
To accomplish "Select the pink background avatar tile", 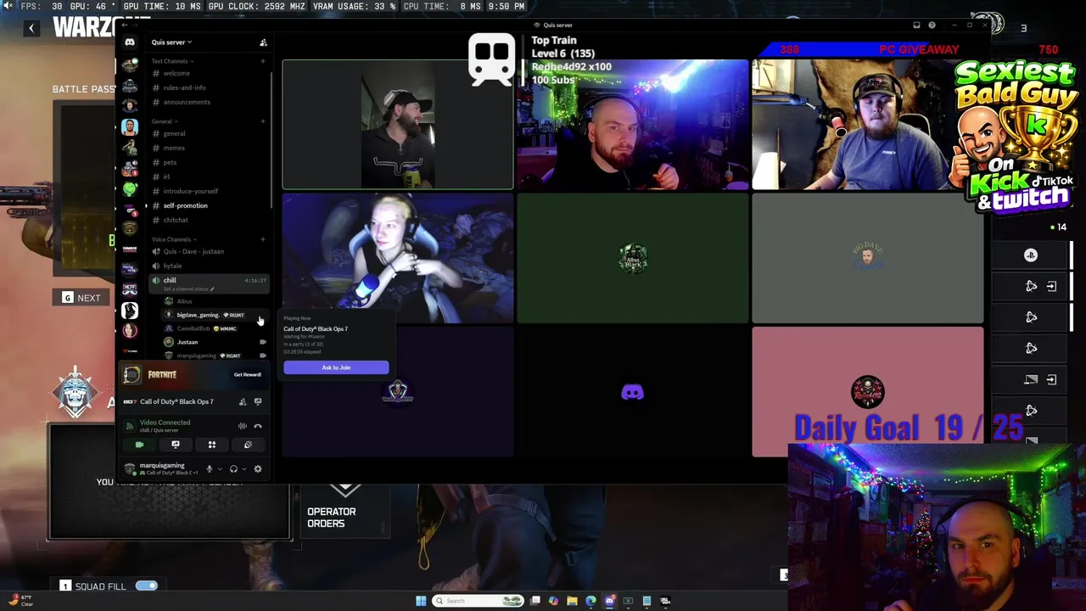I will (x=868, y=392).
